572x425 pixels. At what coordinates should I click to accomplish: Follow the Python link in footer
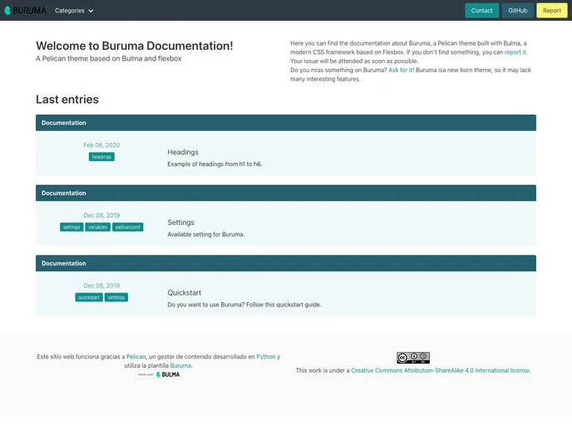tap(266, 357)
